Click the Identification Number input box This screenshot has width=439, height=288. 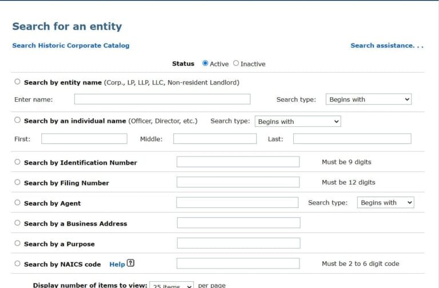click(x=238, y=162)
